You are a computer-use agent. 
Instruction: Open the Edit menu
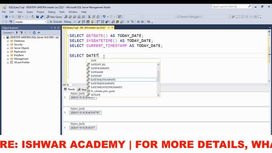pos(11,12)
